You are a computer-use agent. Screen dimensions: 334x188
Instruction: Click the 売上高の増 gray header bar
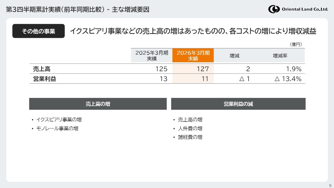coord(98,104)
